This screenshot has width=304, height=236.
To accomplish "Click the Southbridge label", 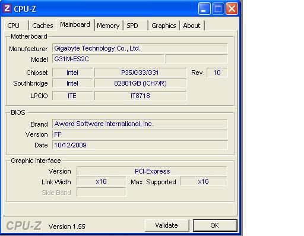I will point(30,83).
